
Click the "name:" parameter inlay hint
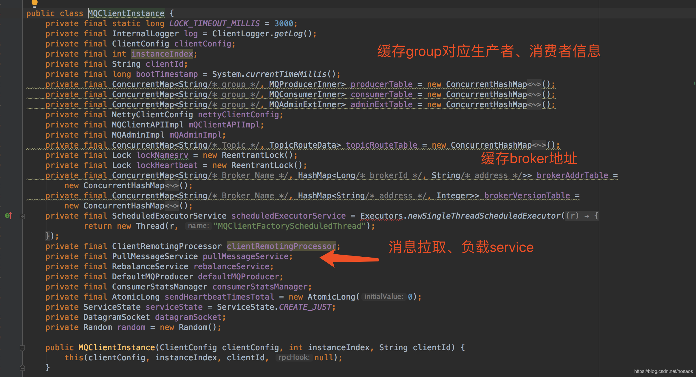point(198,226)
